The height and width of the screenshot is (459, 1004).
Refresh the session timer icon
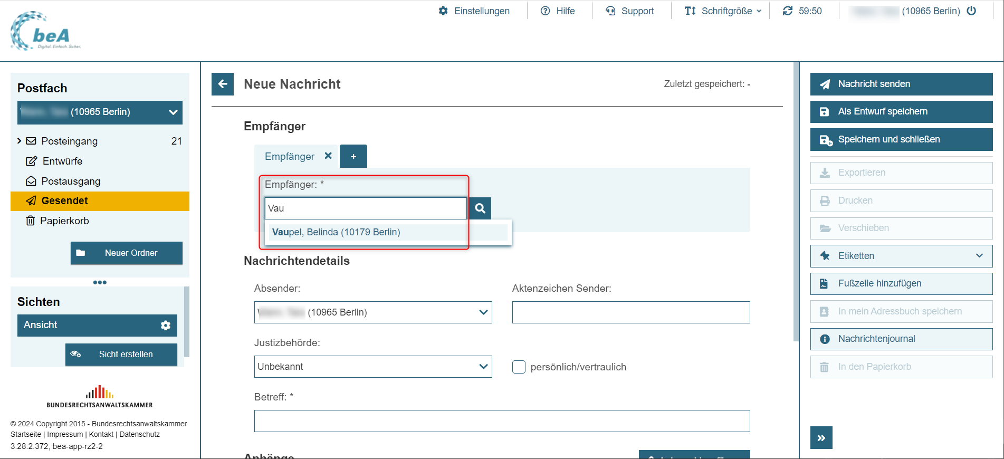[x=787, y=11]
